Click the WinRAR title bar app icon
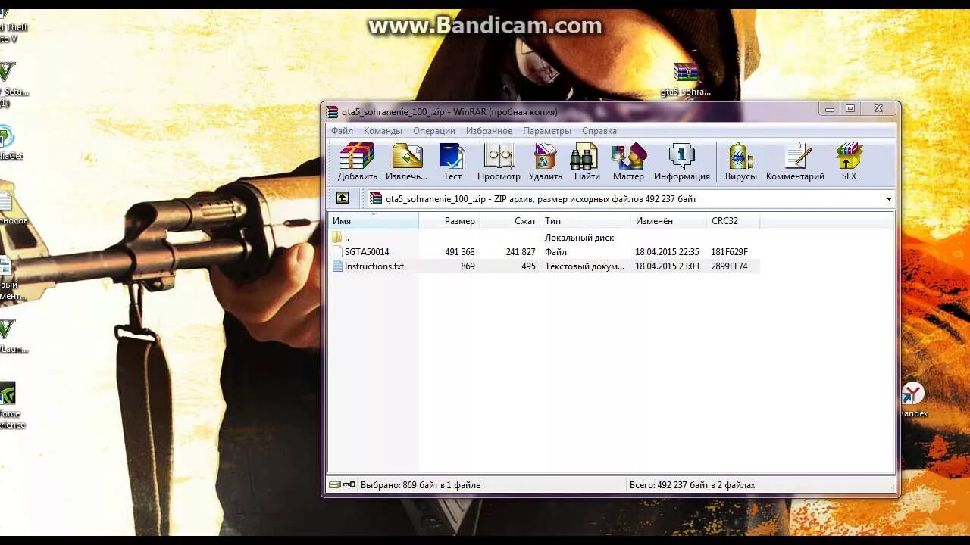 [x=332, y=112]
